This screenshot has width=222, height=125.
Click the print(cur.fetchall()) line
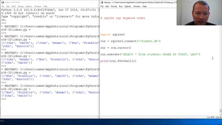[x=118, y=61]
